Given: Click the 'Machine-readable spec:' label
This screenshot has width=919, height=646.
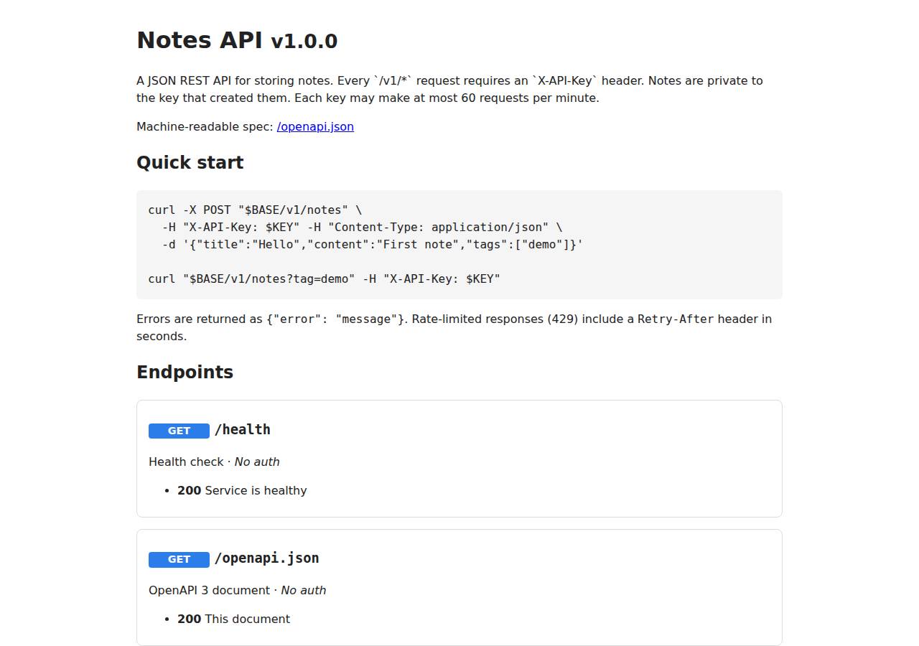Looking at the screenshot, I should coord(205,126).
